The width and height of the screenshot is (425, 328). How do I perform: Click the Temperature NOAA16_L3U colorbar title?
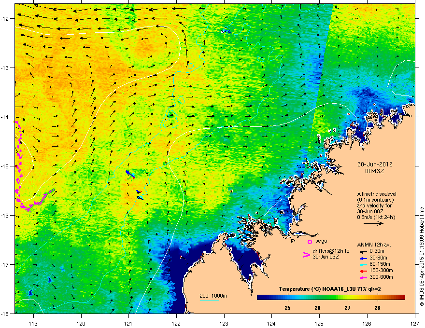(x=330, y=289)
